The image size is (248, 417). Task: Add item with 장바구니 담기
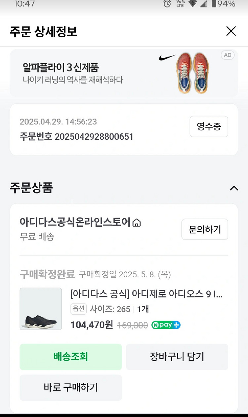click(x=177, y=357)
